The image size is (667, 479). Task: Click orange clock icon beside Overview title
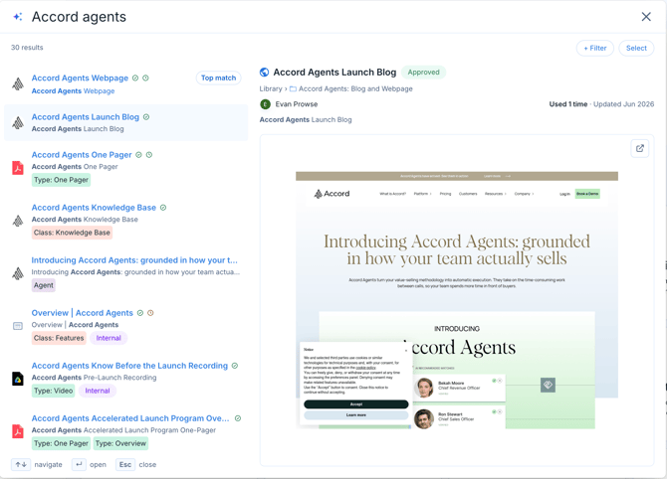150,313
